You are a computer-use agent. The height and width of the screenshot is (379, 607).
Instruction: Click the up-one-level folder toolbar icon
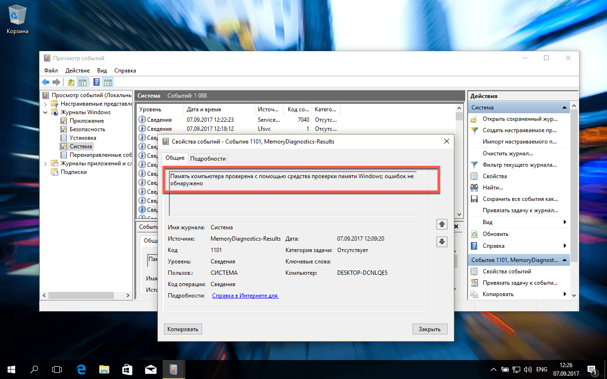(x=71, y=82)
